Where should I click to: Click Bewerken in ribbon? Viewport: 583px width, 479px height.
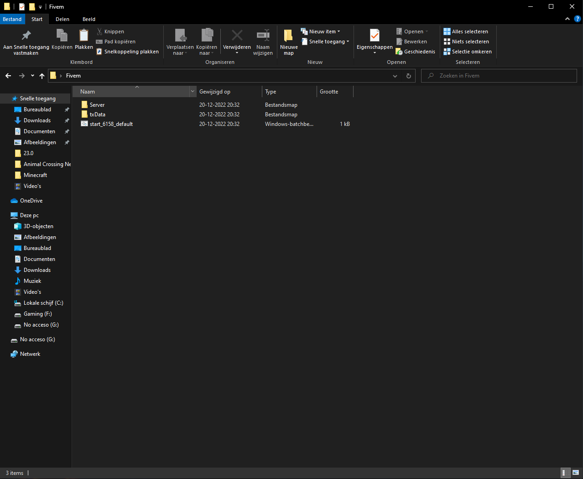tap(411, 42)
